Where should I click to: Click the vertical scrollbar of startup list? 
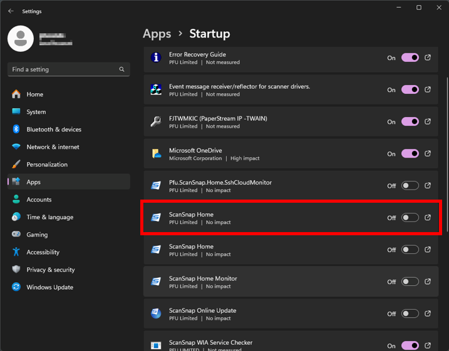(447, 155)
